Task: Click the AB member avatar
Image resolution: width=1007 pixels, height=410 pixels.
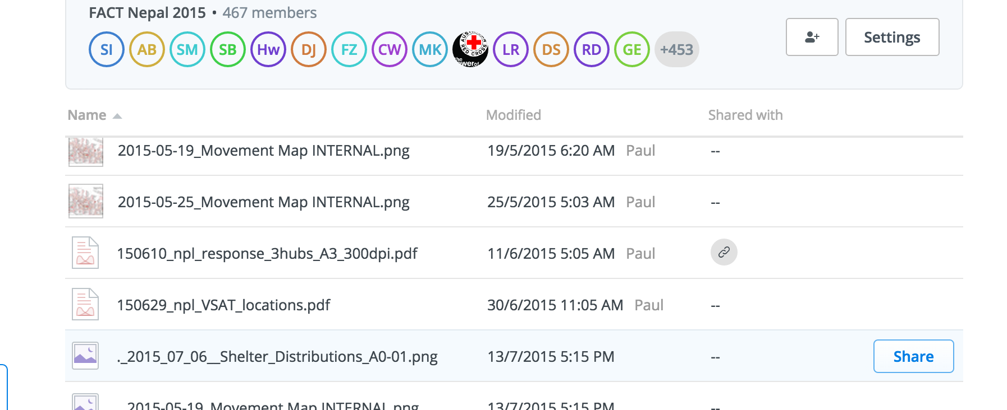Action: pos(147,49)
